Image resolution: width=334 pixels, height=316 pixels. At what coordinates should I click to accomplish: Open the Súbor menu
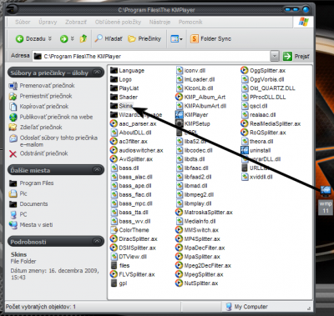tap(23, 22)
